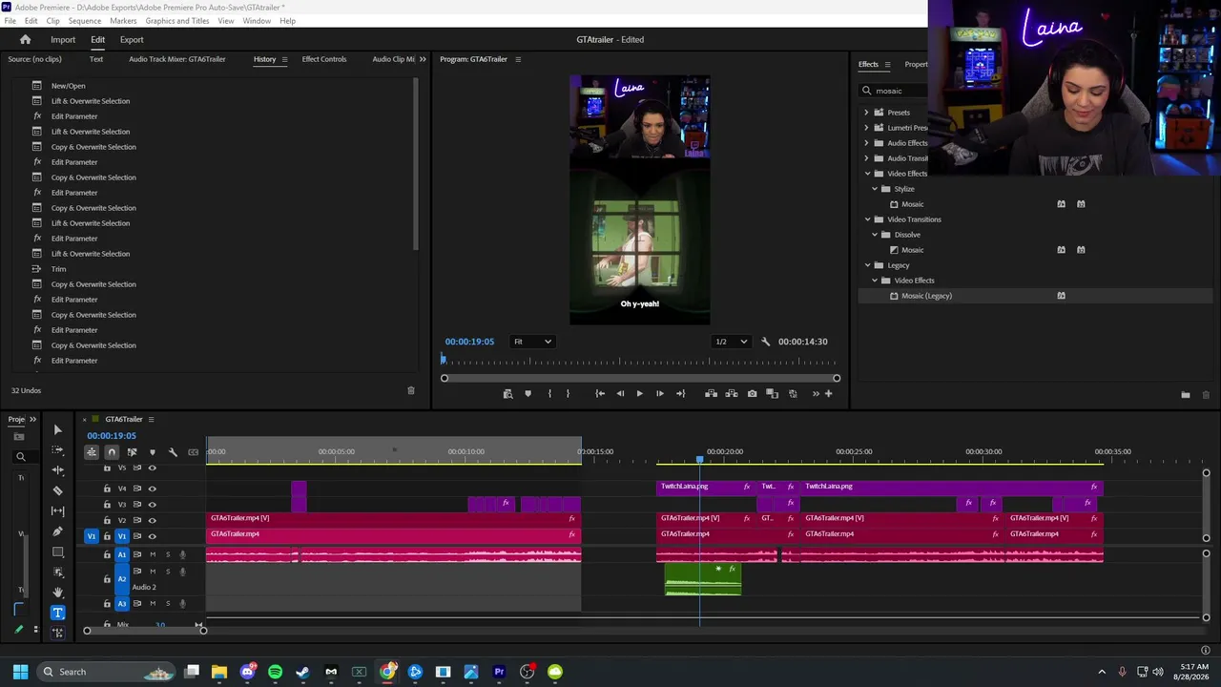Switch to the Export workspace tab
This screenshot has height=687, width=1221.
tap(132, 40)
